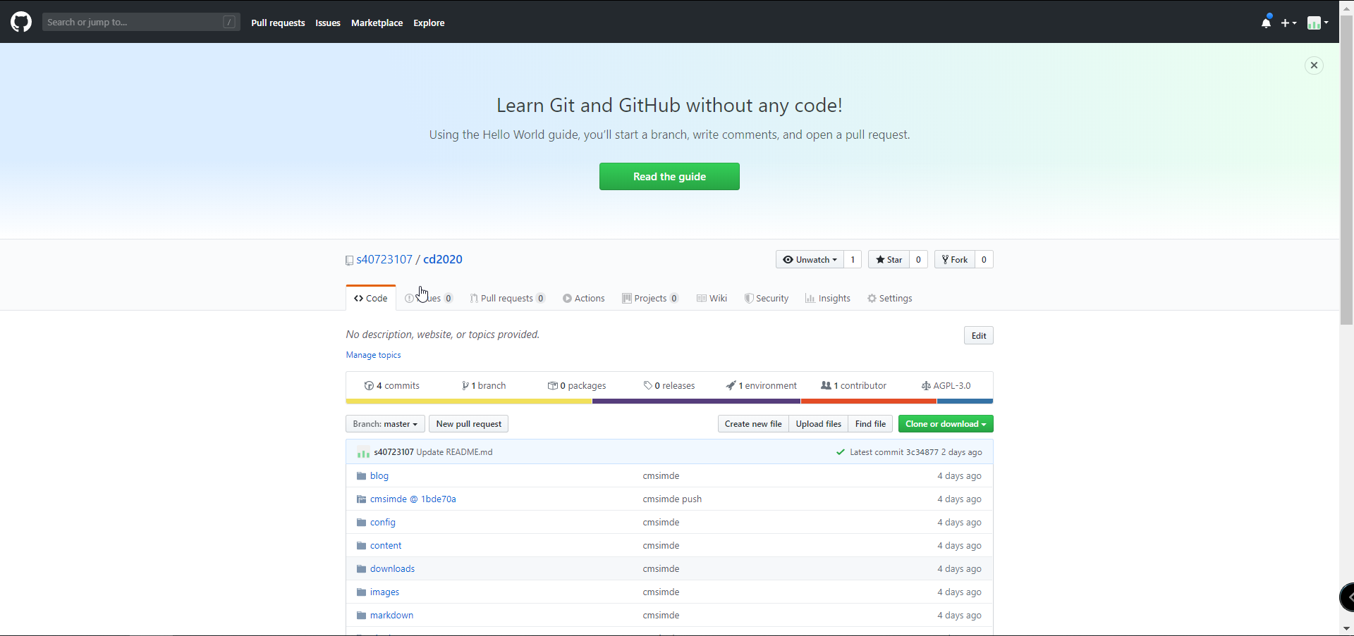
Task: Click the green commit status checkmark
Action: 840,452
